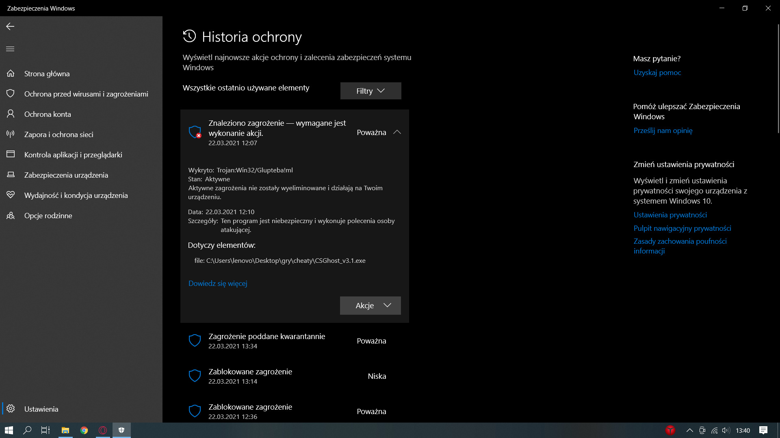Screen dimensions: 780x438
Task: Click the Poważna severity label of alert
Action: click(x=371, y=132)
